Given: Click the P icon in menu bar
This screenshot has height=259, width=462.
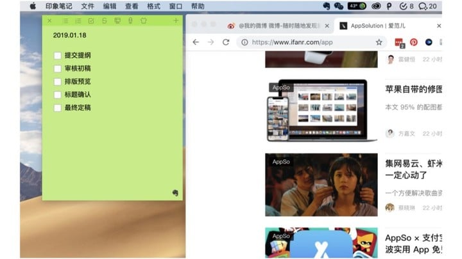Looking at the screenshot, I should [389, 6].
